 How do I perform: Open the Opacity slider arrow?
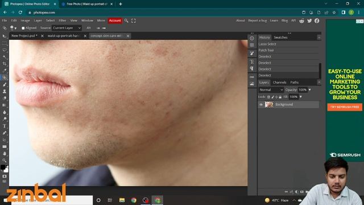(x=309, y=90)
